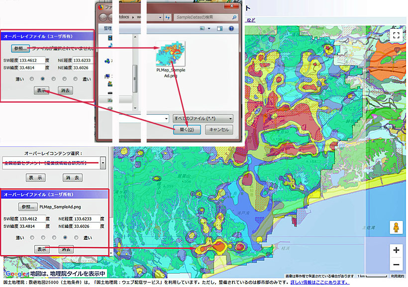Choose the radio nearest 濃い in upper panel
The width and height of the screenshot is (408, 287).
(x=76, y=78)
